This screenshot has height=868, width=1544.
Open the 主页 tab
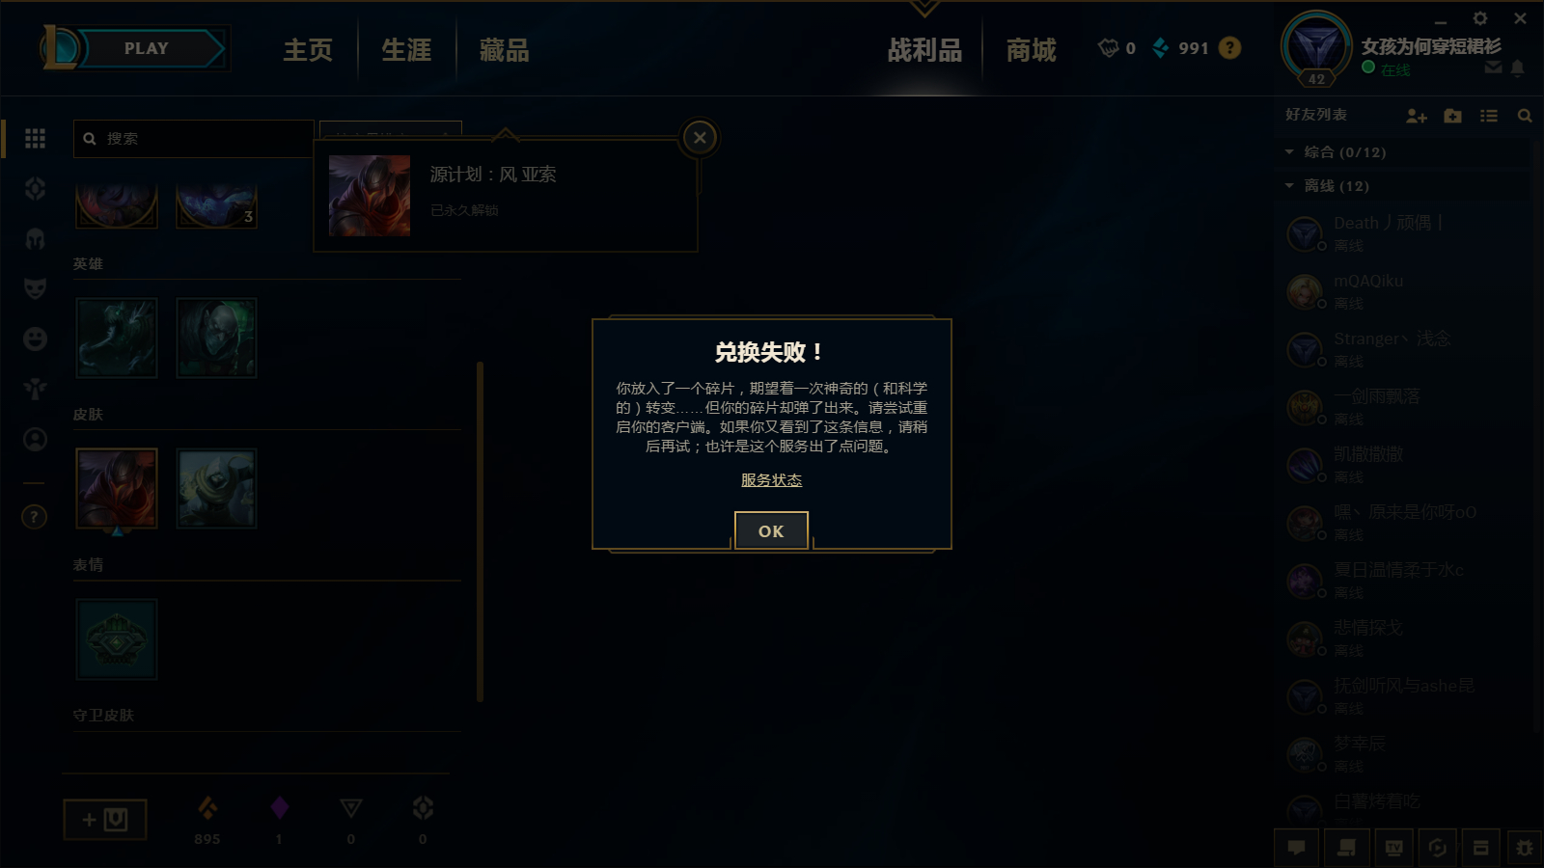(x=308, y=50)
